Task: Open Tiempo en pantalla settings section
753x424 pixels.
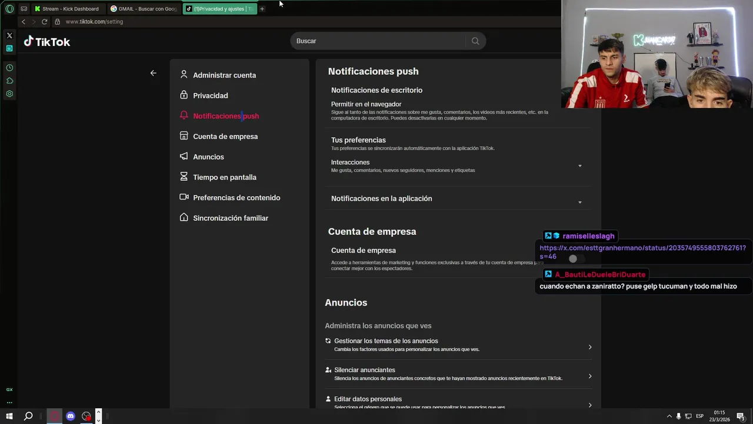Action: [225, 177]
